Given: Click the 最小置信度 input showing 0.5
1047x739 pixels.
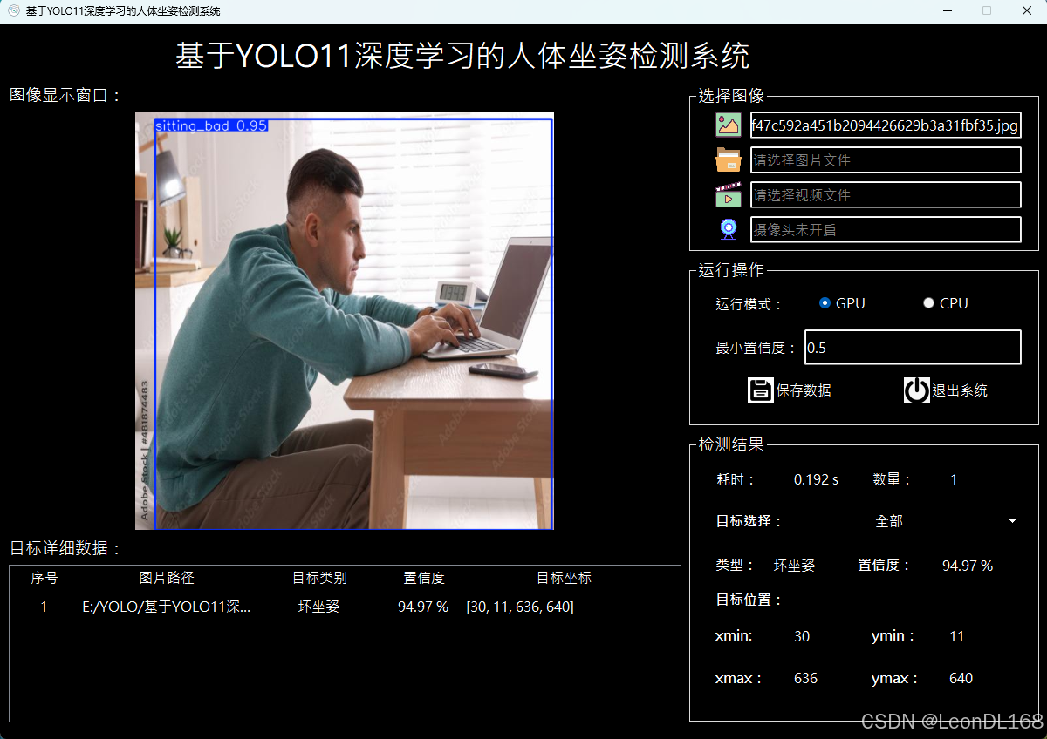Looking at the screenshot, I should [x=913, y=348].
